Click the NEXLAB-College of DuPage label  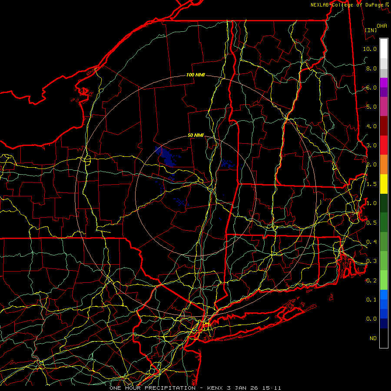tap(347, 5)
